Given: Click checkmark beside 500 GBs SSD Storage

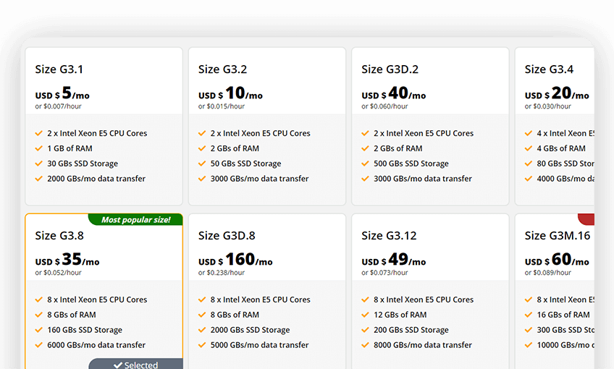Looking at the screenshot, I should pyautogui.click(x=366, y=164).
